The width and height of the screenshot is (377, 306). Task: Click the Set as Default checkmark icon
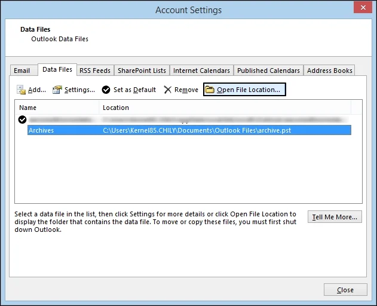tap(106, 90)
